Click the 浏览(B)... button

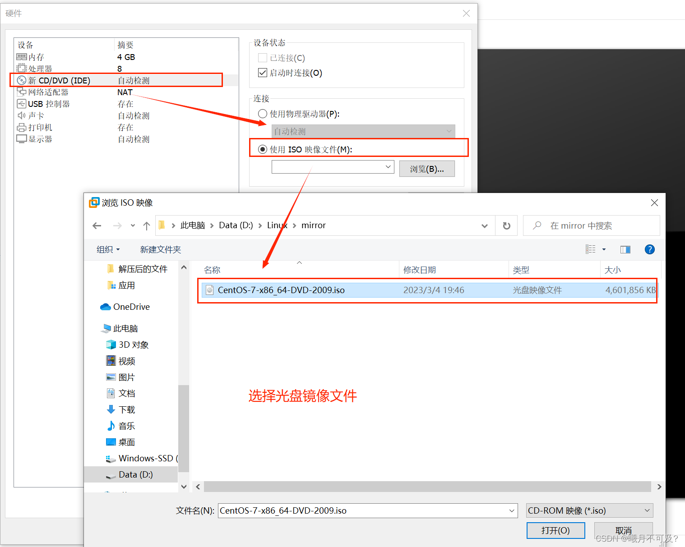[x=427, y=169]
